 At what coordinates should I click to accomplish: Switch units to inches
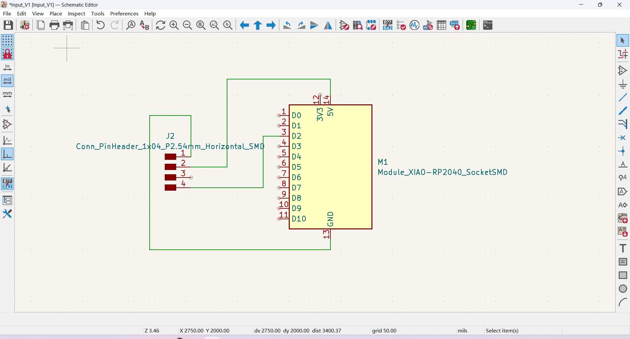(7, 67)
